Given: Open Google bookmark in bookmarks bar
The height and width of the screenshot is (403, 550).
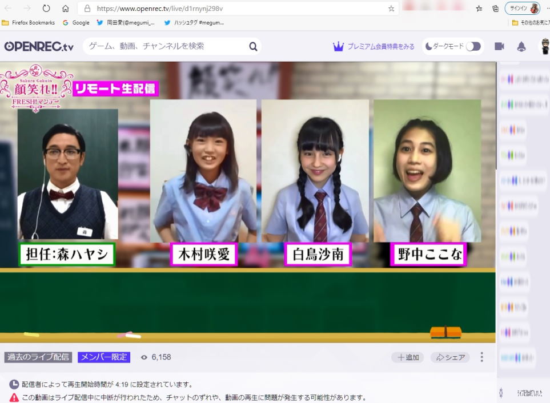Looking at the screenshot, I should (x=76, y=23).
